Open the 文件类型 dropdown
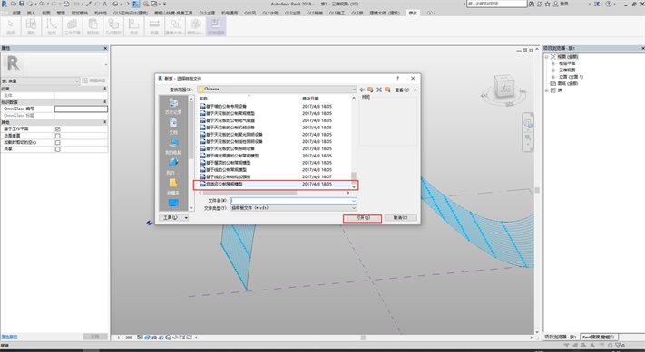The image size is (645, 352). tap(293, 208)
